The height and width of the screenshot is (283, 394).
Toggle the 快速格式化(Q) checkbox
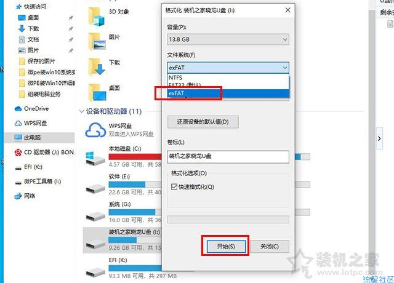174,187
